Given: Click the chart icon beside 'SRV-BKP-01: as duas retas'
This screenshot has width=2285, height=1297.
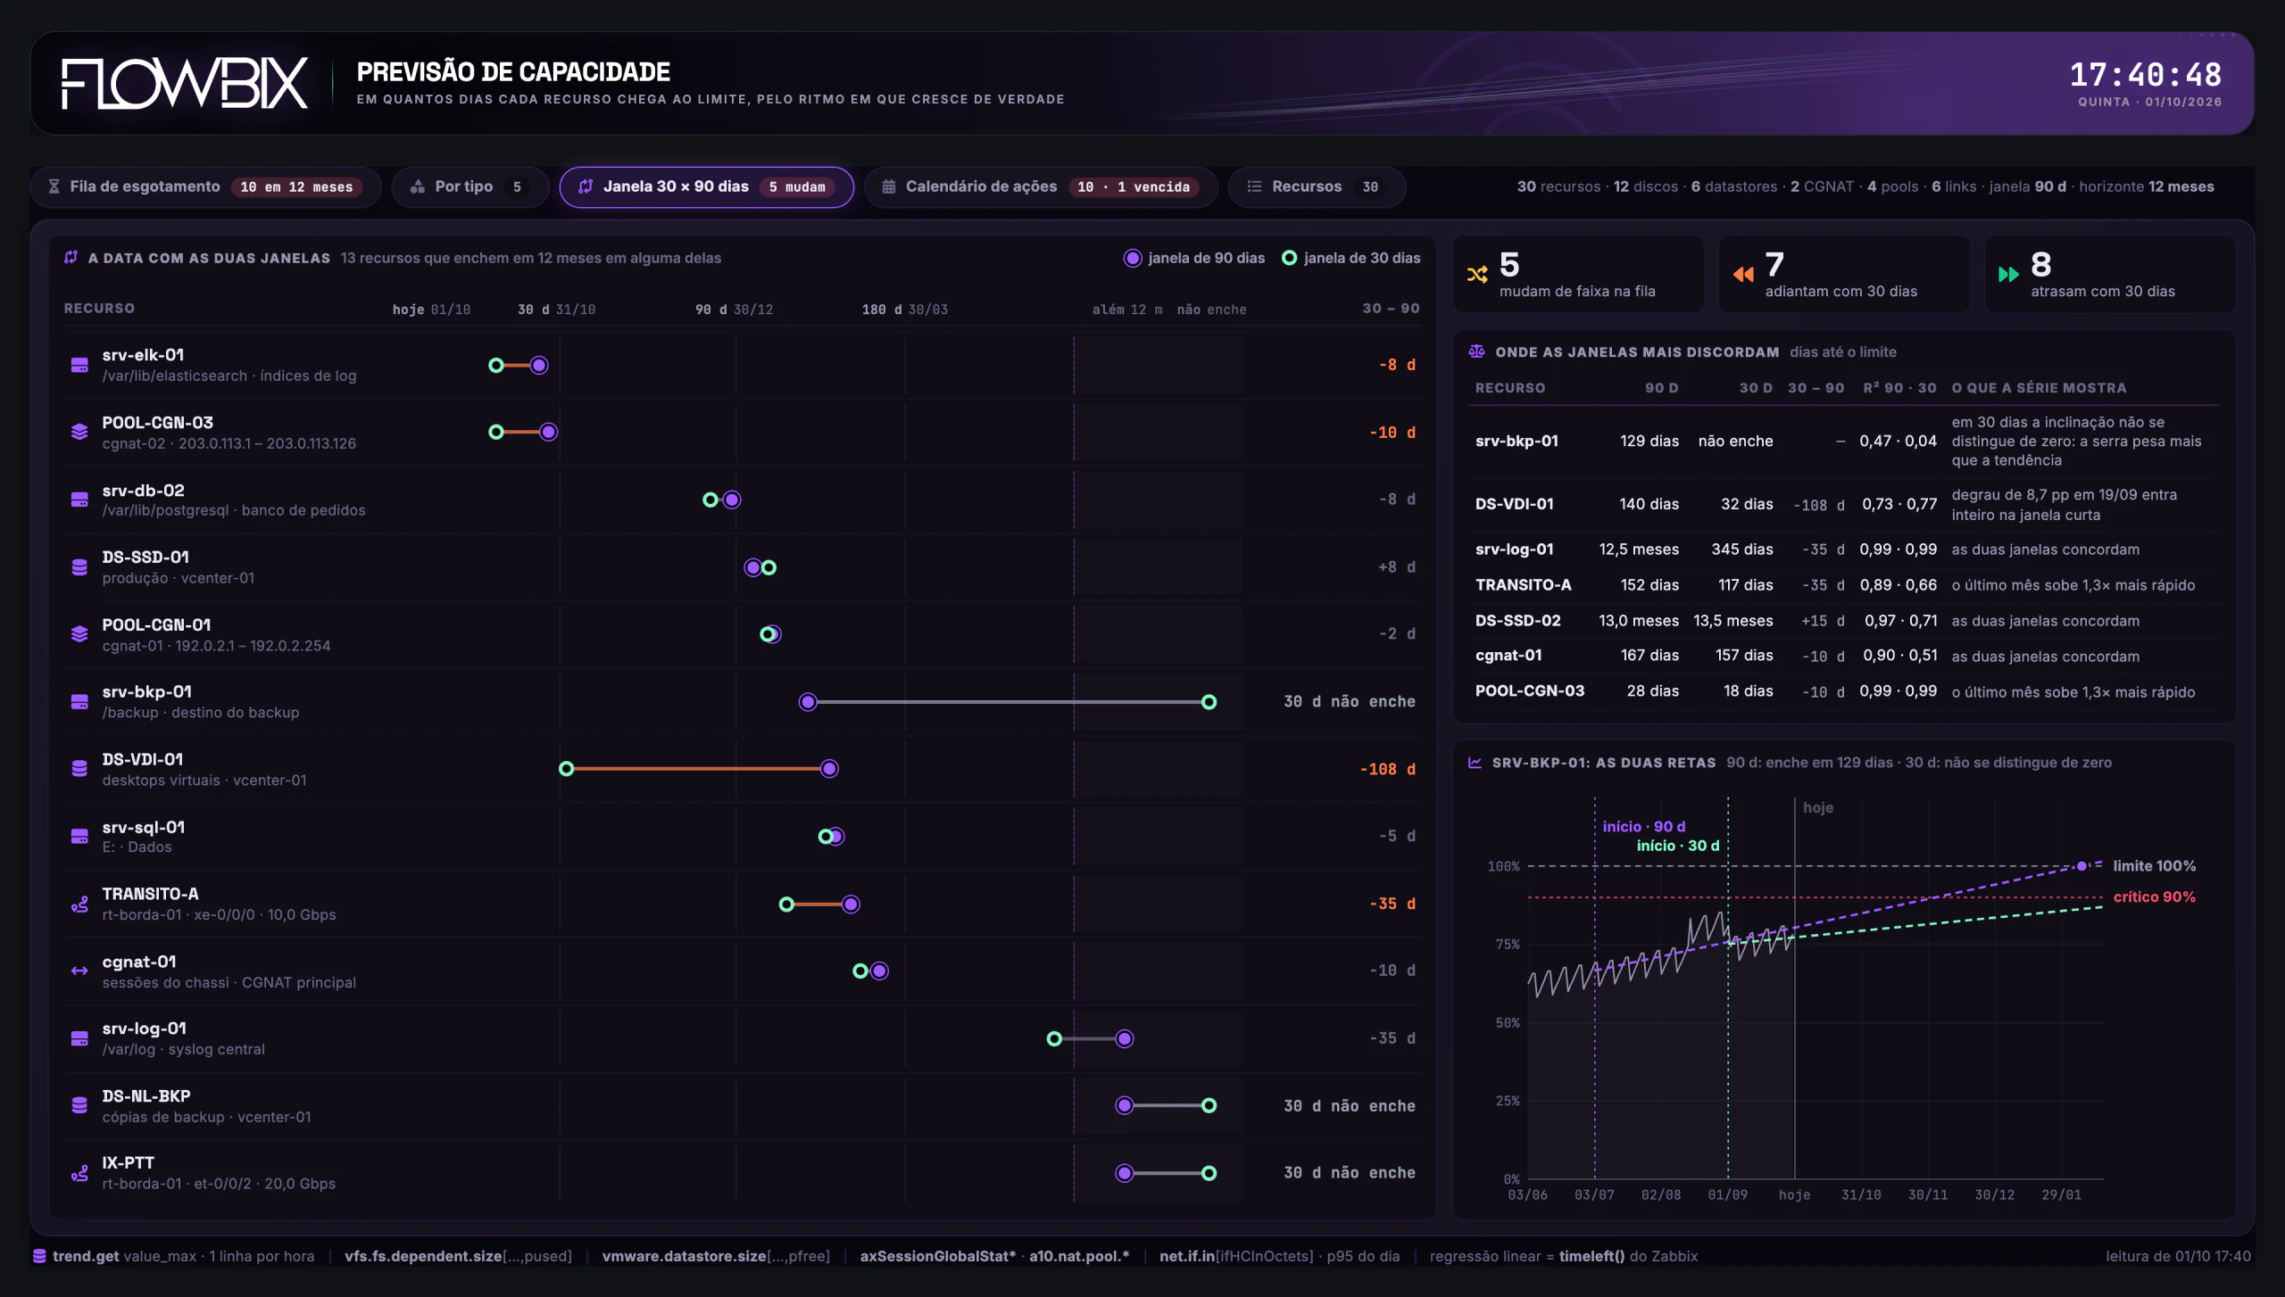Looking at the screenshot, I should click(1475, 763).
